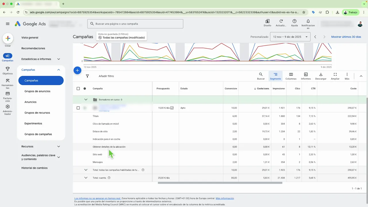Open the Ayuda help icon in the top bar

point(294,22)
